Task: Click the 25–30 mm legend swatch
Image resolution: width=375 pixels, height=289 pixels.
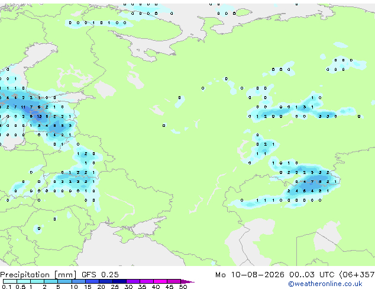Action: pos(119,281)
